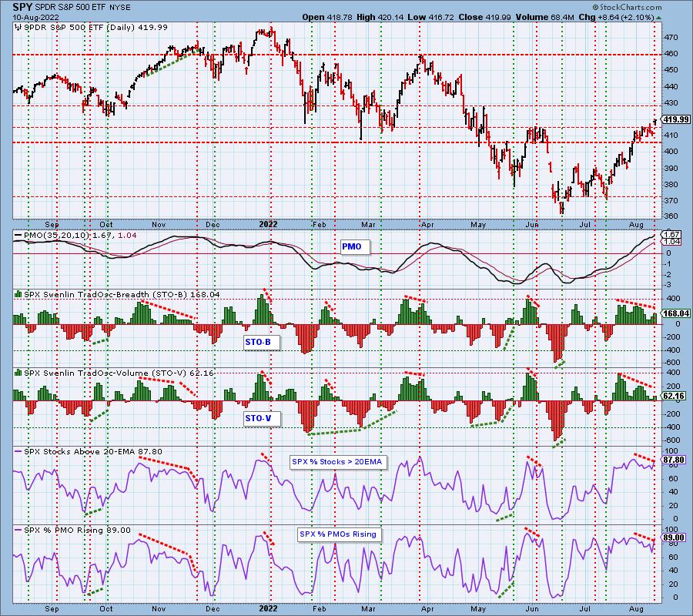
Task: Click the Apr label on the bottom time axis
Action: (427, 608)
